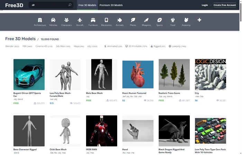Choose the Food category icon
The width and height of the screenshot is (242, 155).
tap(173, 20)
